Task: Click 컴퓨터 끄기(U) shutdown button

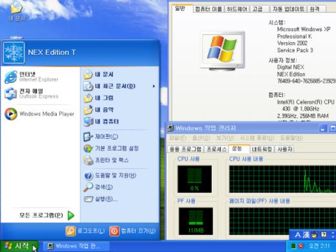Action: pyautogui.click(x=132, y=231)
